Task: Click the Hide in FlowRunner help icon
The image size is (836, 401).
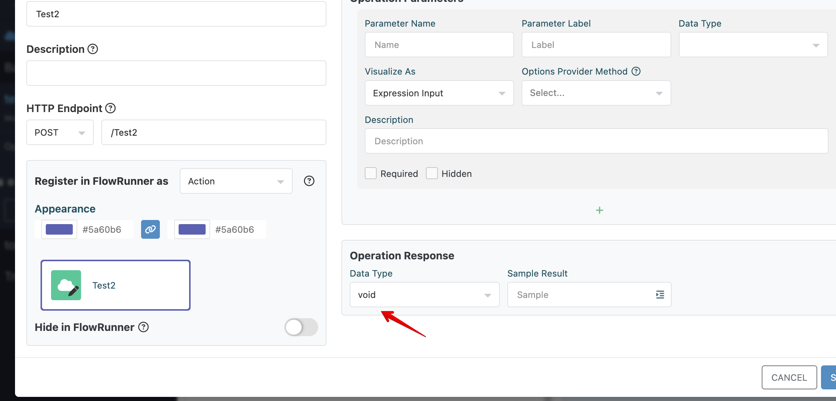Action: click(143, 327)
